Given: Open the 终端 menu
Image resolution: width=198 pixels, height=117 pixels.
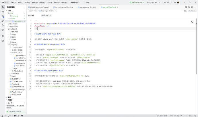Looking at the screenshot, I should tap(57, 2).
